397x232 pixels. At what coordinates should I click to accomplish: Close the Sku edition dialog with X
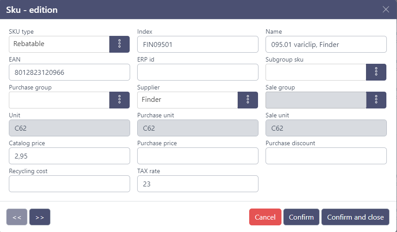click(x=386, y=10)
